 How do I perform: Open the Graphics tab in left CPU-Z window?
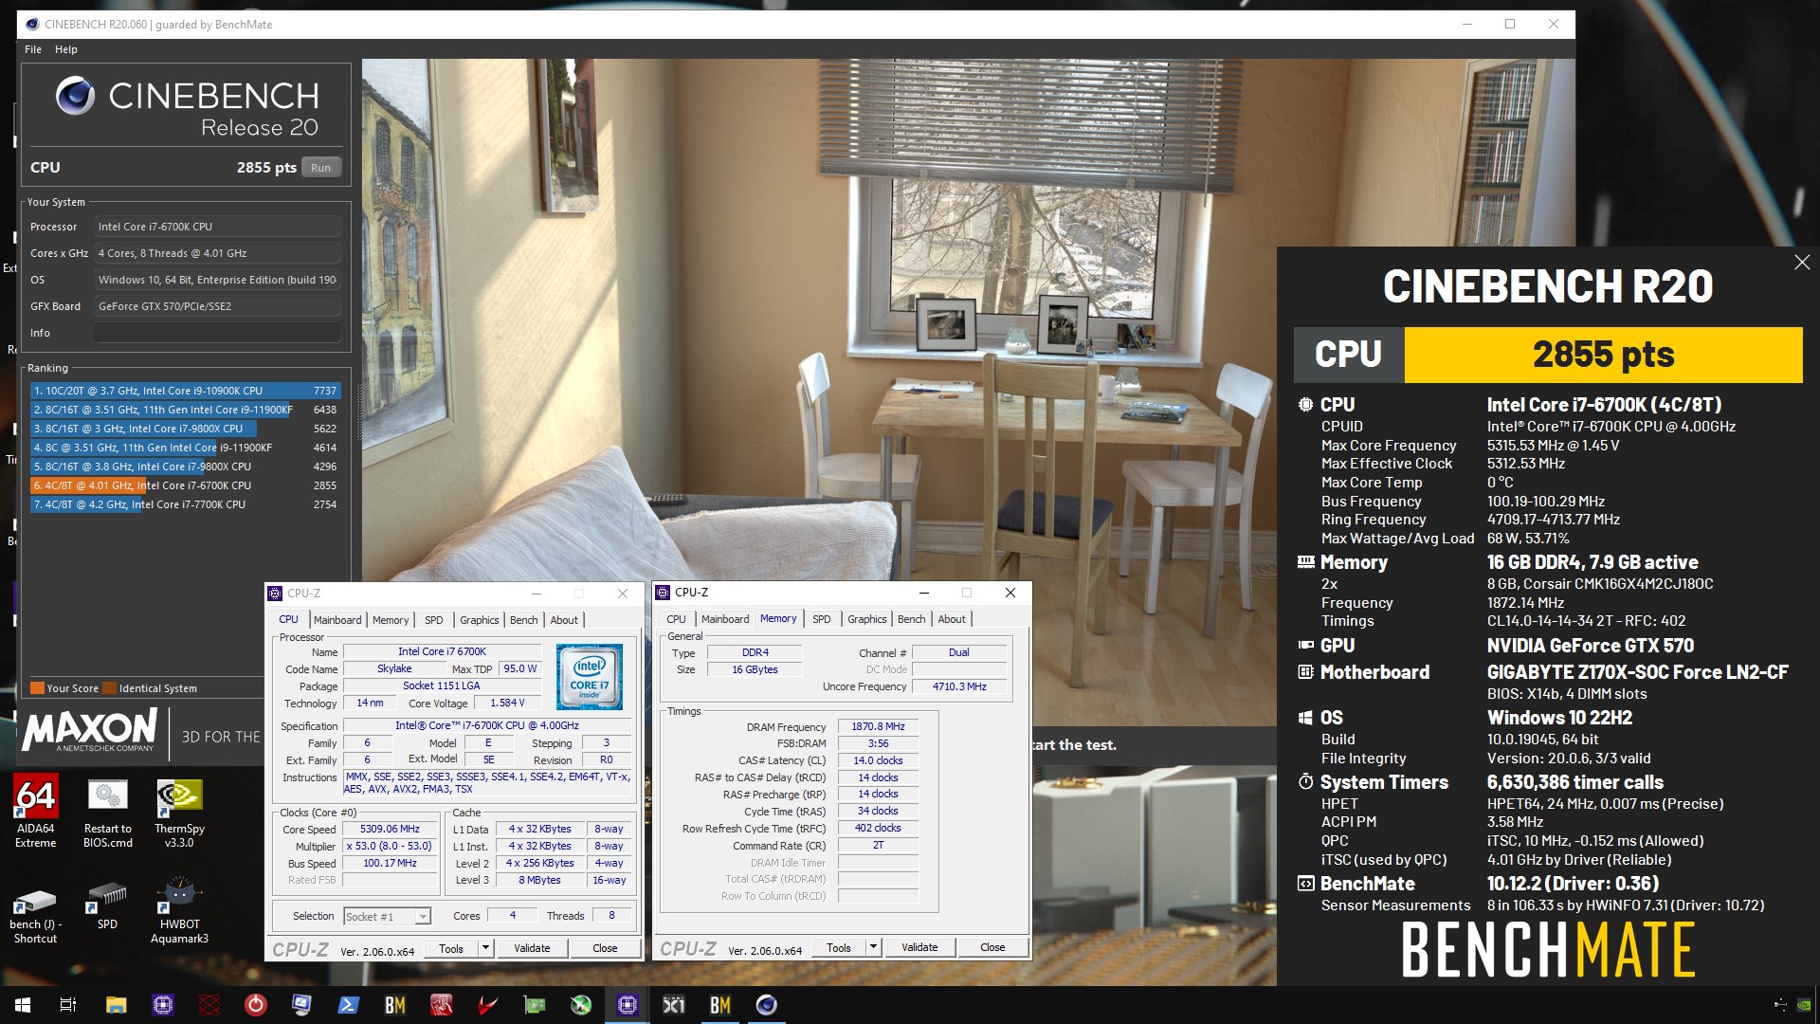tap(479, 620)
